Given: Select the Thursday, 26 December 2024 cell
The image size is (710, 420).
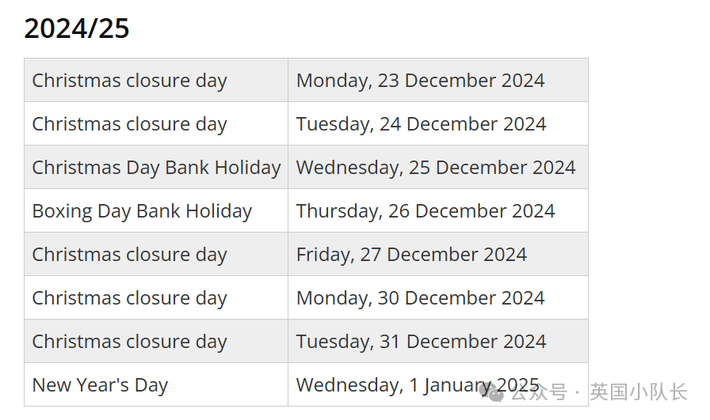Looking at the screenshot, I should click(438, 210).
